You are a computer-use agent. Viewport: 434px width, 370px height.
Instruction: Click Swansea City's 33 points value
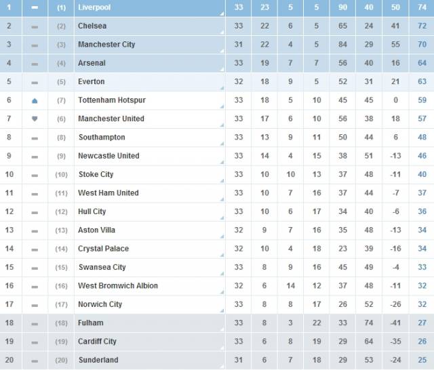coord(422,267)
